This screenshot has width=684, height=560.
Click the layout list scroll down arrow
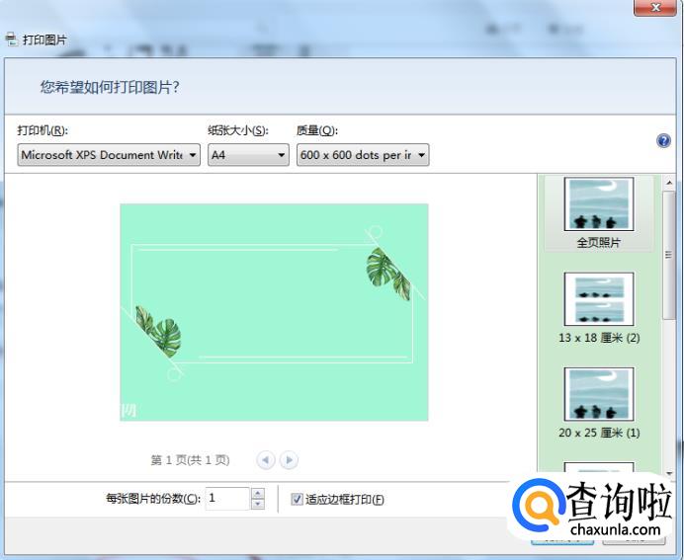pyautogui.click(x=669, y=473)
